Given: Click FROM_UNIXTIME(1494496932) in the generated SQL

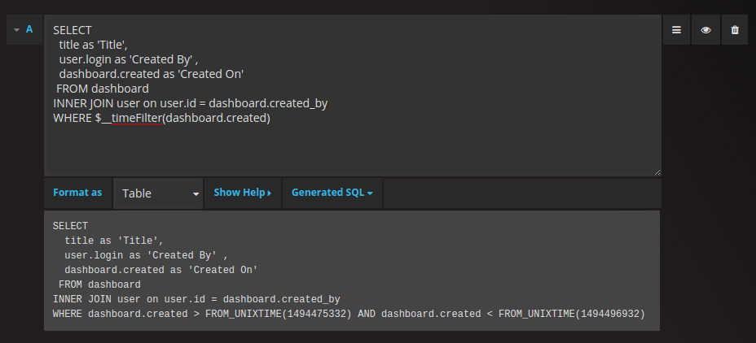Looking at the screenshot, I should click(x=571, y=314).
